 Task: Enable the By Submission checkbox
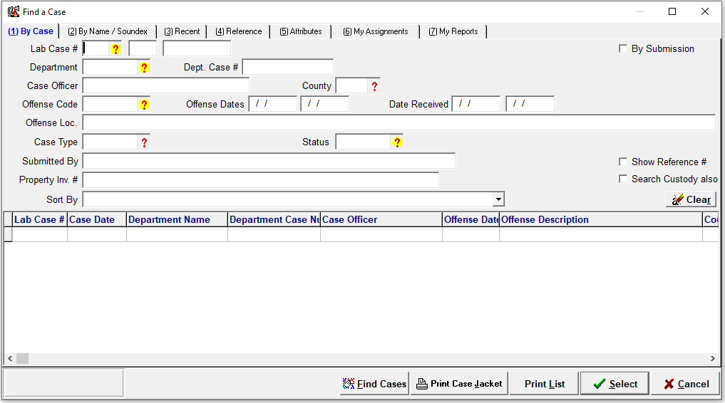pyautogui.click(x=623, y=48)
